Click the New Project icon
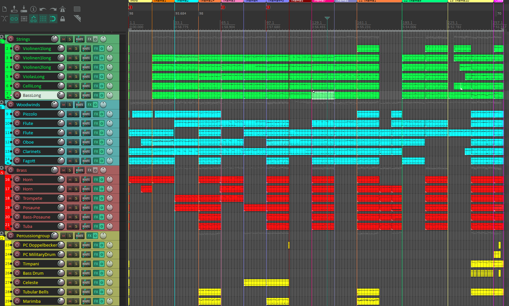The width and height of the screenshot is (509, 306). (5, 9)
